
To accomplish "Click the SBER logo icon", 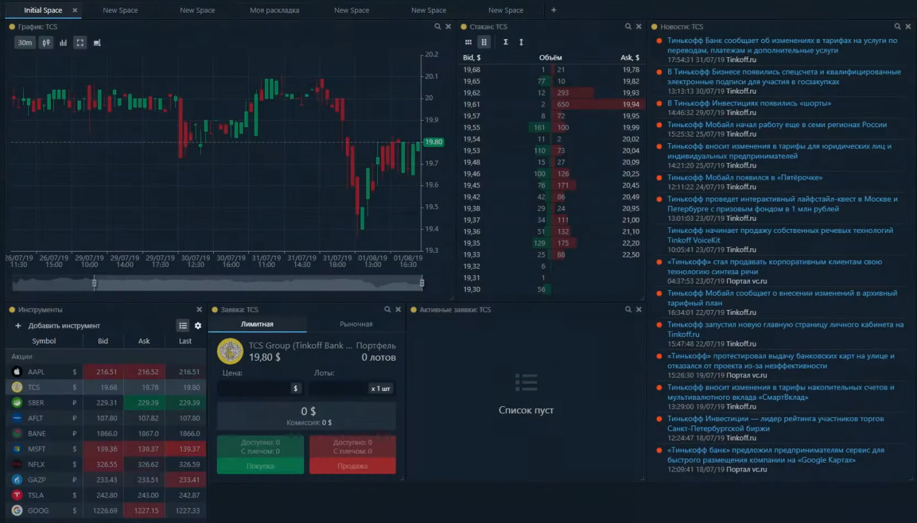I will coord(17,402).
